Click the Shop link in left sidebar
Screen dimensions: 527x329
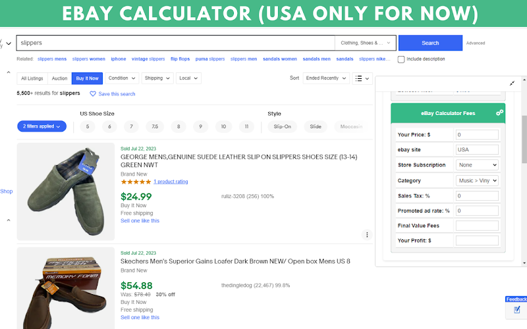7,191
